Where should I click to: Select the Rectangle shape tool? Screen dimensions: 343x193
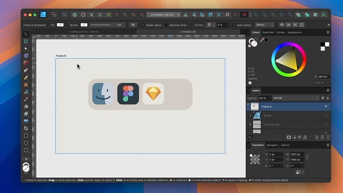click(x=26, y=136)
